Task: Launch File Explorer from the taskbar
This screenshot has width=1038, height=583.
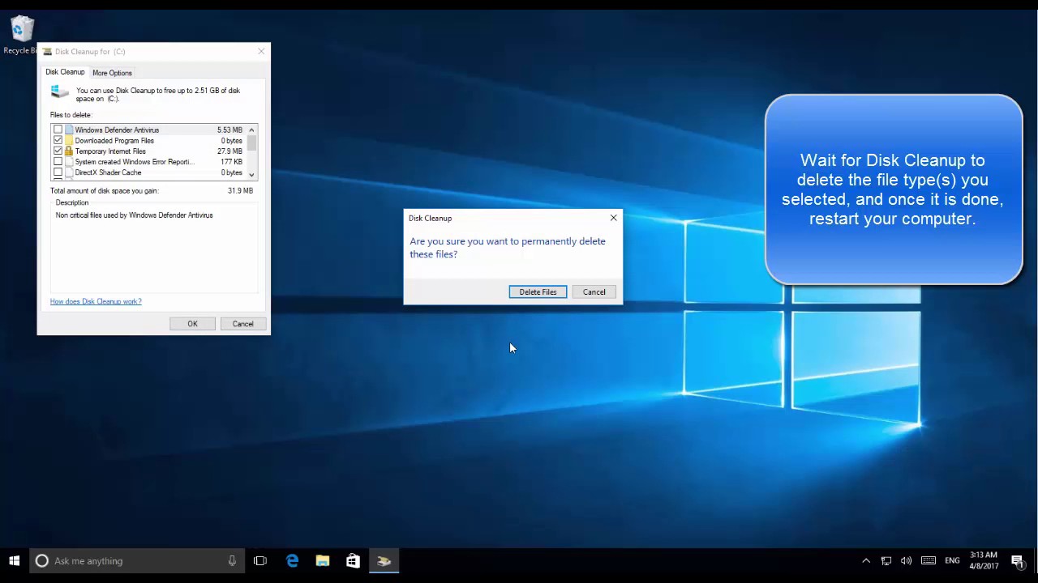Action: tap(323, 560)
